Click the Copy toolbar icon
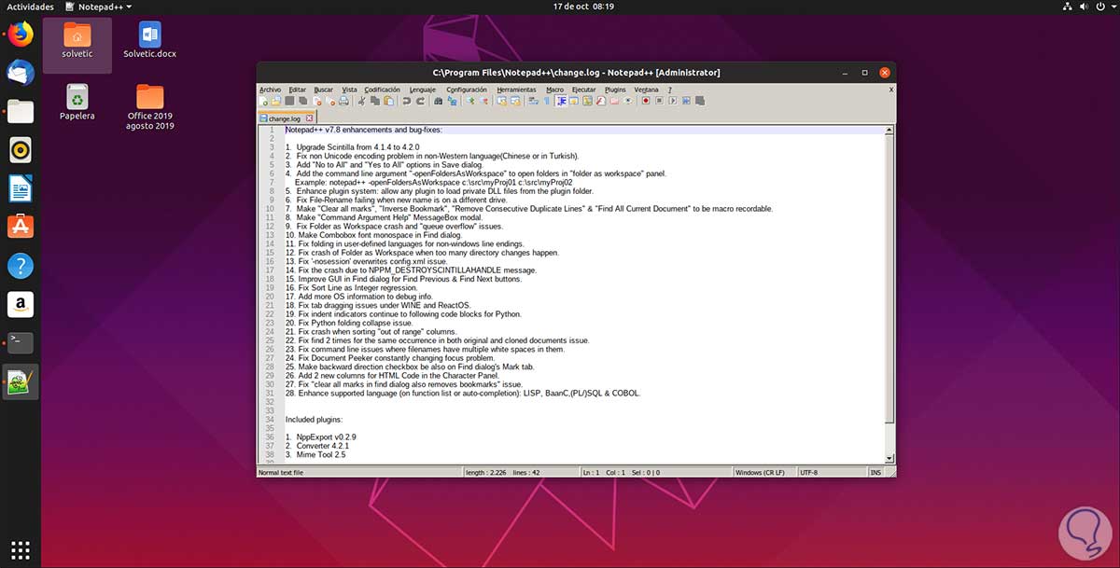The height and width of the screenshot is (568, 1120). tap(374, 101)
